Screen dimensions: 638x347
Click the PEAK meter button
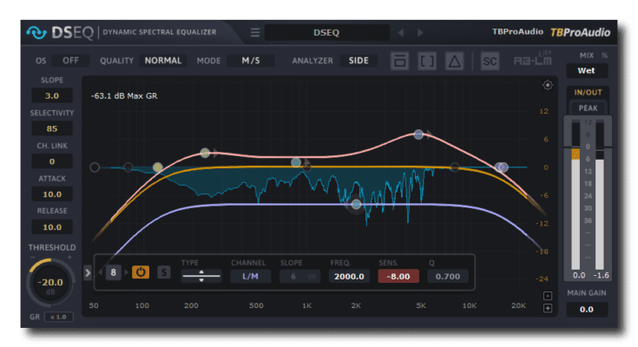pyautogui.click(x=588, y=108)
